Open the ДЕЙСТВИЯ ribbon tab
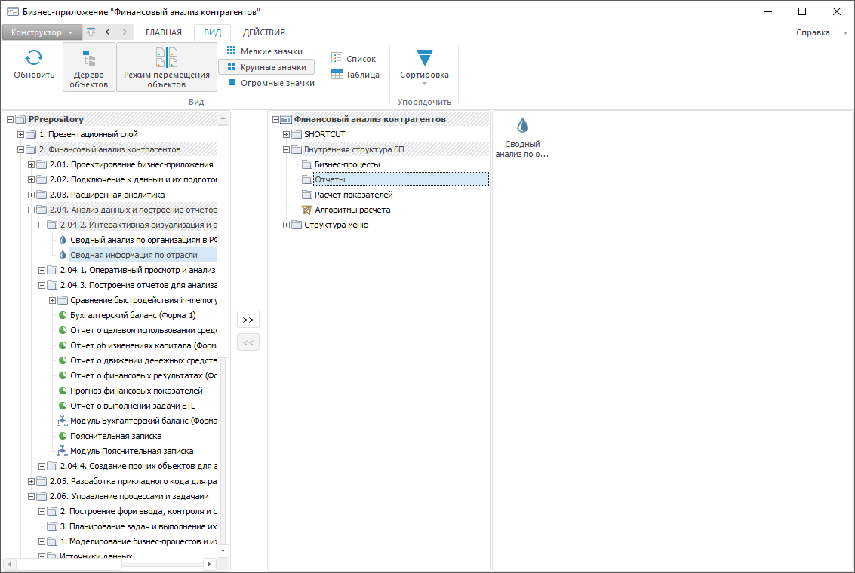This screenshot has width=855, height=573. coord(263,32)
